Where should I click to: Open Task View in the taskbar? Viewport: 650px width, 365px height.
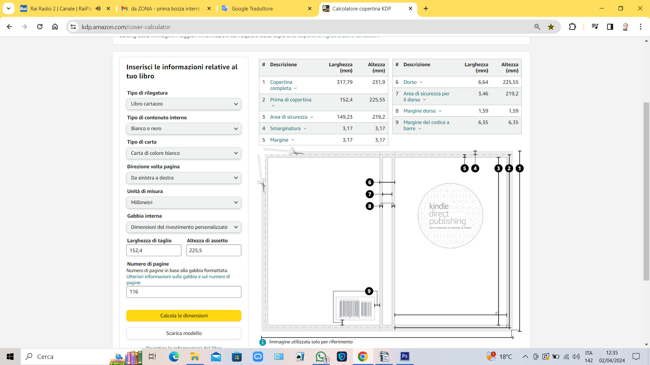(x=152, y=357)
